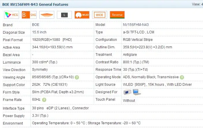
Task: Click the 'Without' touch panel value
Action: 129,101
